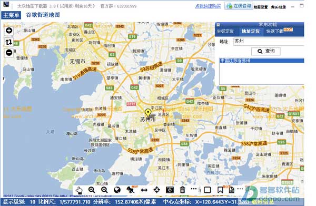The height and width of the screenshot is (206, 316).
Task: Switch to the 快速下载 tab
Action: pos(275,32)
